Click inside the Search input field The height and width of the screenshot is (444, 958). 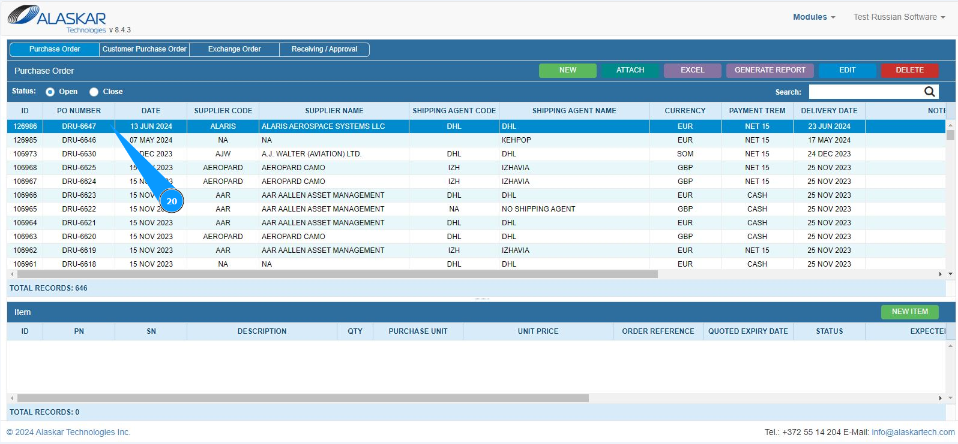point(864,92)
